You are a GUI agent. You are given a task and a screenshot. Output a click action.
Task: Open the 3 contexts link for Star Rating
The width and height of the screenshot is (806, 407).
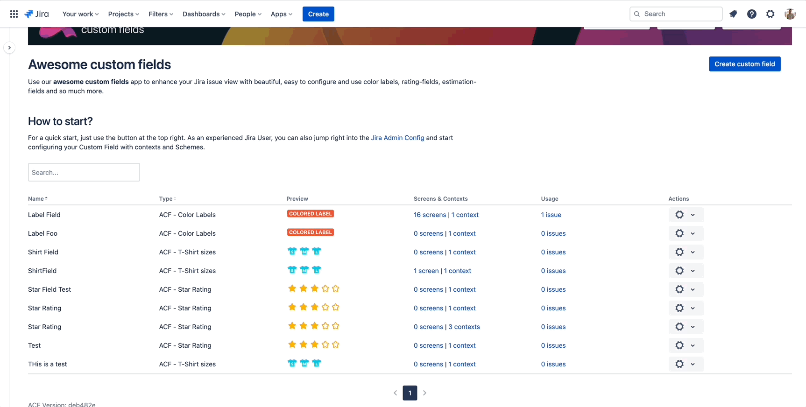(x=464, y=327)
